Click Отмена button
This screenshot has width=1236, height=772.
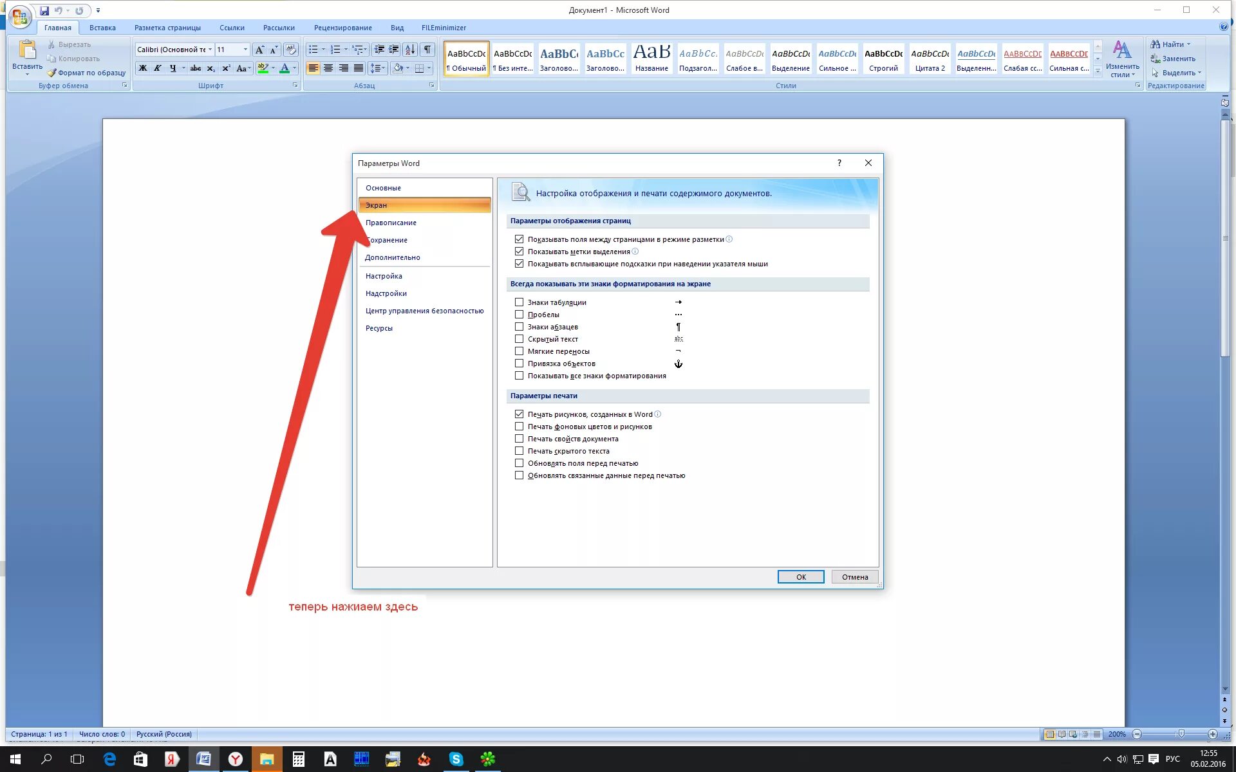pos(854,577)
